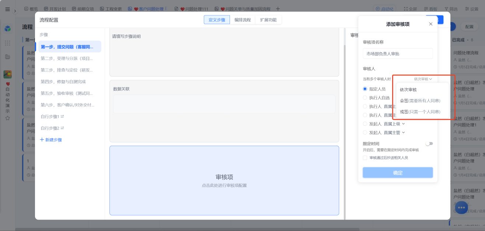
Task: Open the 概览 tab
Action: click(31, 9)
